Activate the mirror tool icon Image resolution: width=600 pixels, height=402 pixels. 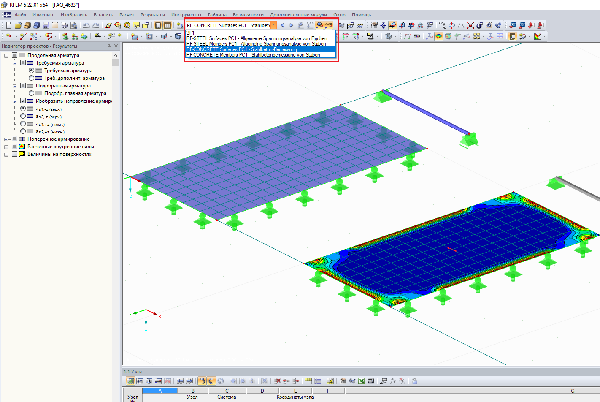pos(461,25)
